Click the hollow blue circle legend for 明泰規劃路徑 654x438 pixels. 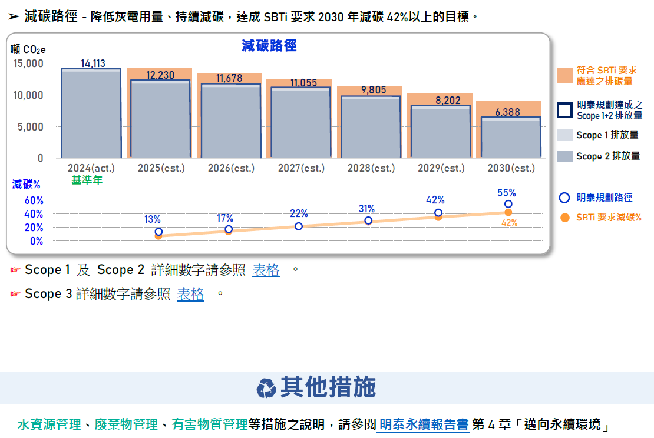click(564, 198)
